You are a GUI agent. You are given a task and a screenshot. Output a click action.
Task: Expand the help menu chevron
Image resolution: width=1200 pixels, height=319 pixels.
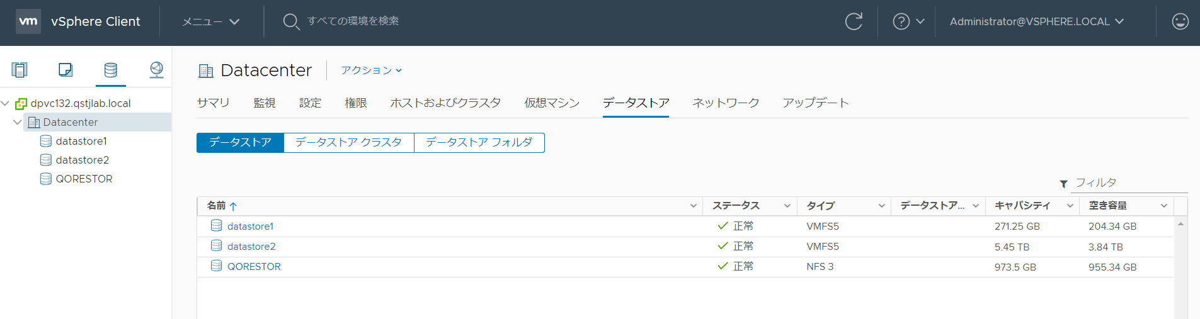click(920, 21)
